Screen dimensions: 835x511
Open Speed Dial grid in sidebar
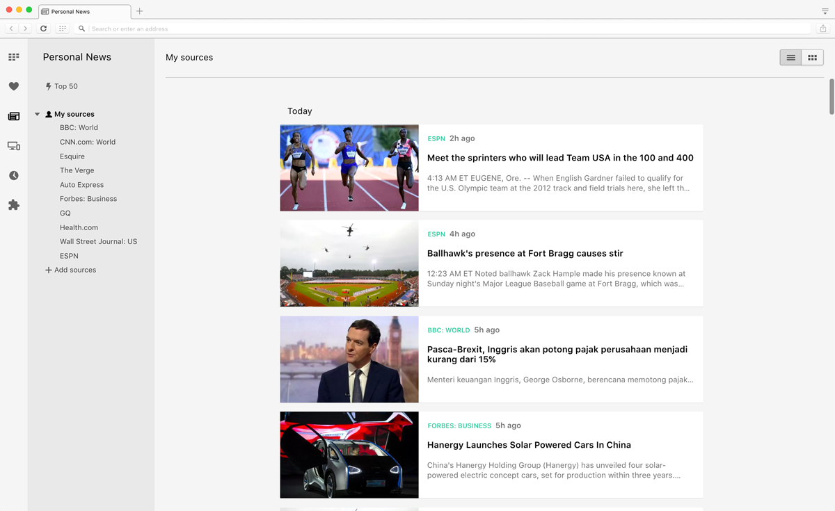click(x=13, y=57)
